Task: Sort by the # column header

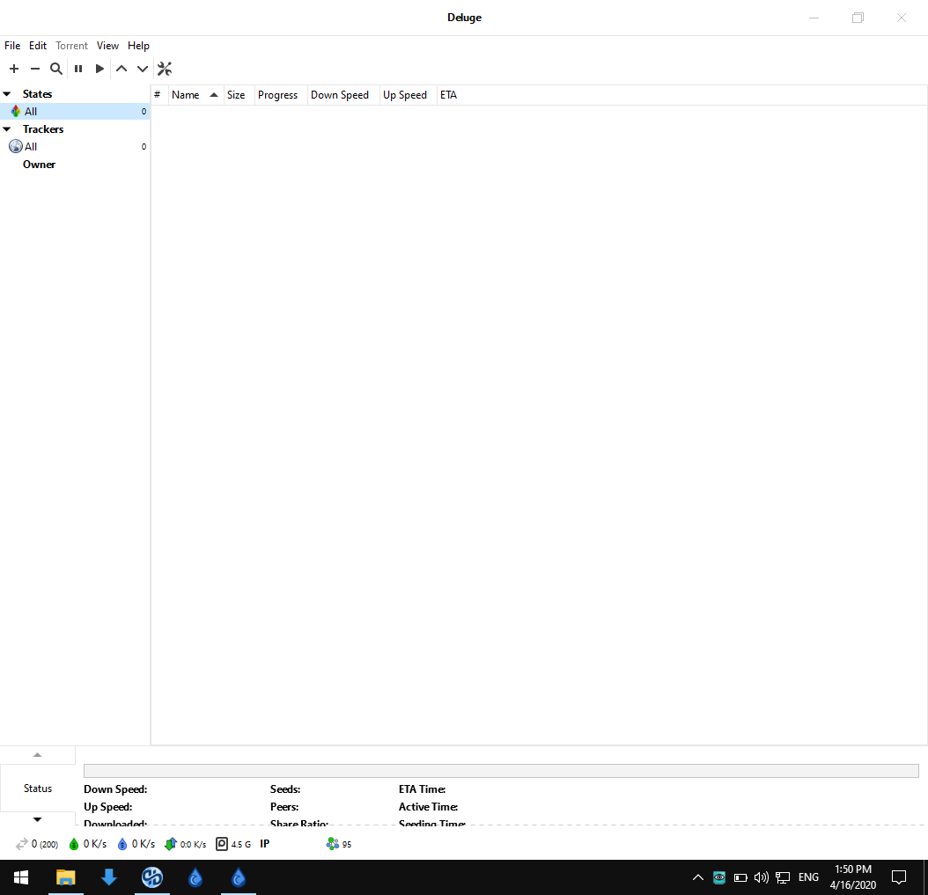Action: [159, 95]
